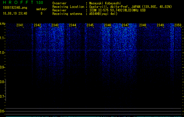Click time marker 2345
Viewport: 184px width, 117px height.
[x=90, y=25]
